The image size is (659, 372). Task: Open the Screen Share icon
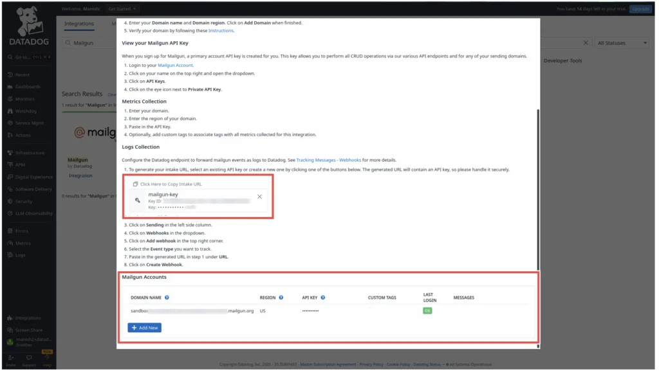10,330
